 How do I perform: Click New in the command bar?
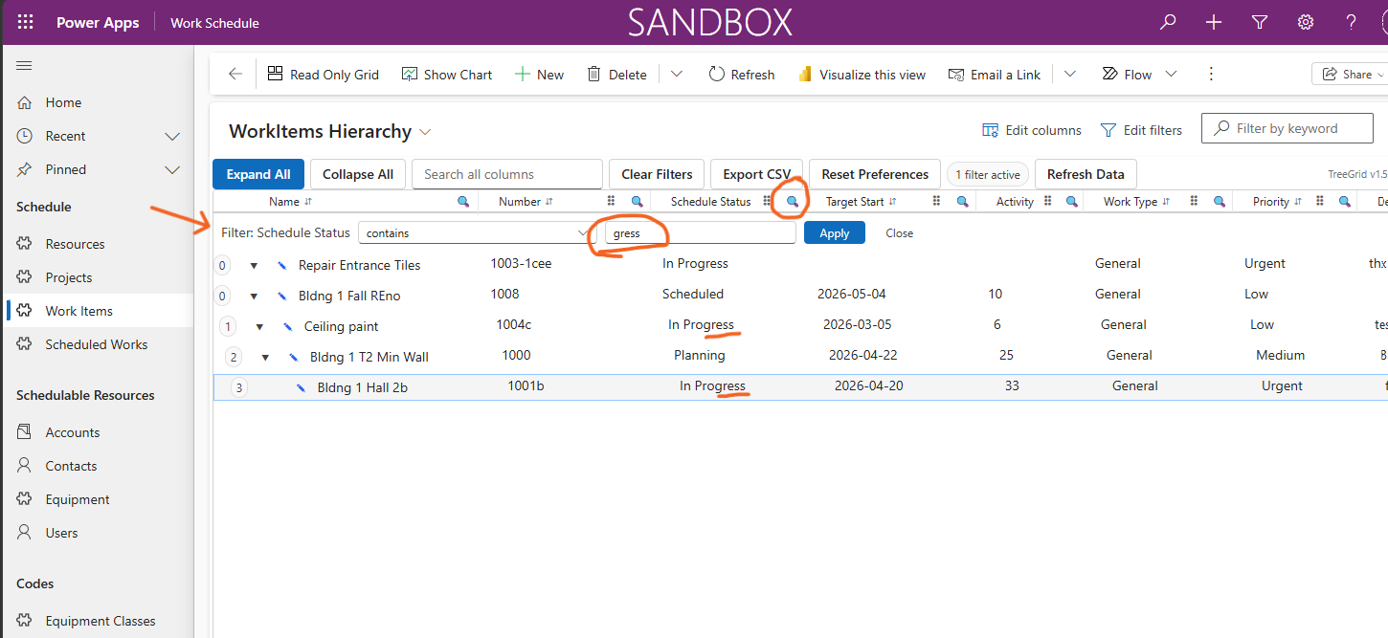pyautogui.click(x=539, y=74)
